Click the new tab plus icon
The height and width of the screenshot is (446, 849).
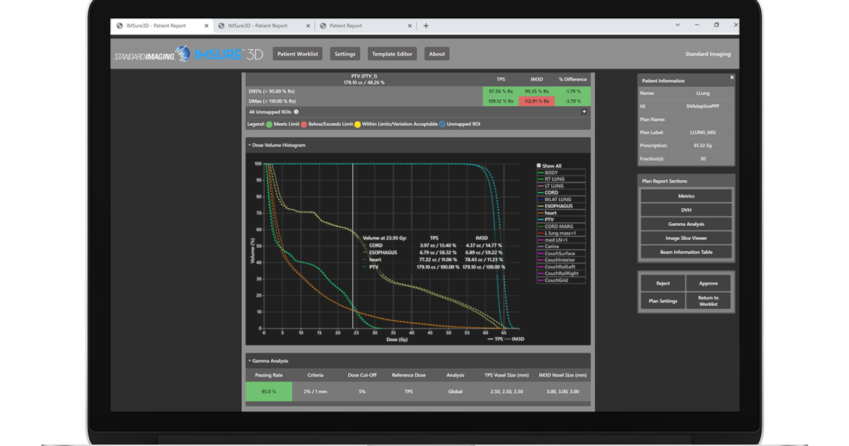point(425,25)
